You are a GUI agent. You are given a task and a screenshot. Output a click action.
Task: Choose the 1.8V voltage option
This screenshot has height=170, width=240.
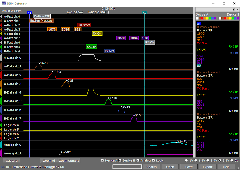tap(196, 161)
